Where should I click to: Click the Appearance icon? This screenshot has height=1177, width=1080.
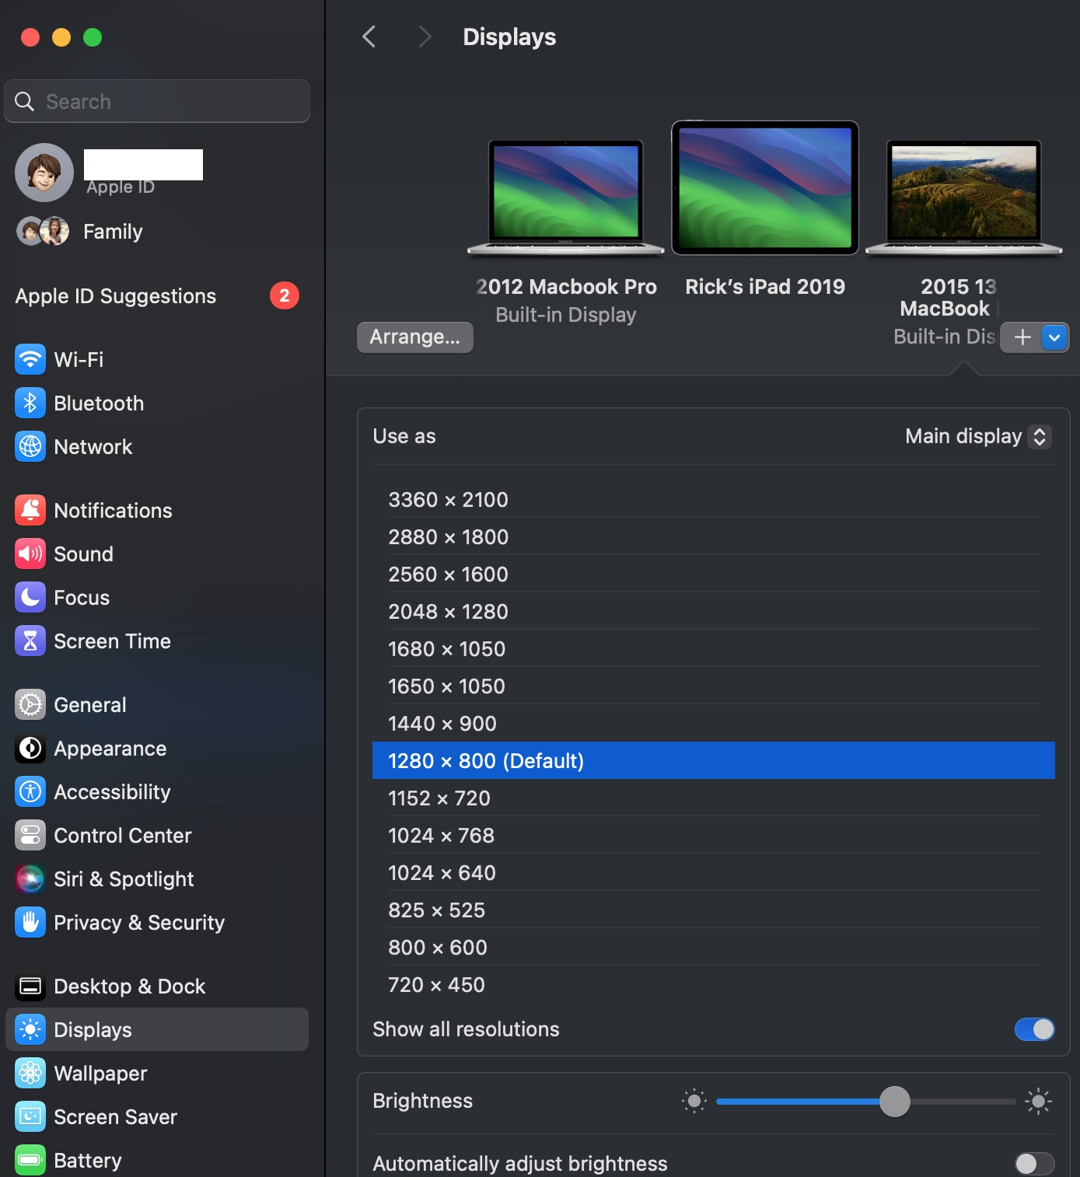tap(30, 748)
